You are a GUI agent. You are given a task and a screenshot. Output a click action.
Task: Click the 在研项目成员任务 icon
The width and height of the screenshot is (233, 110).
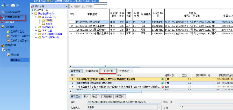8,40
